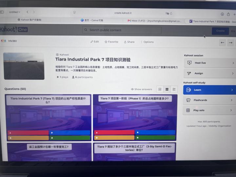Screen dimensions: 236x177
Task: Click the Flashcards icon
Action: [188, 100]
